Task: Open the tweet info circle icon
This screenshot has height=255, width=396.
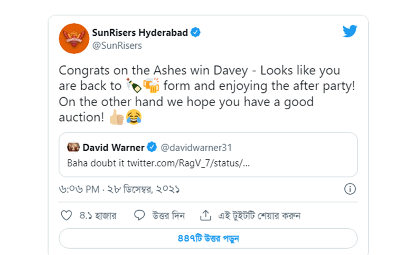Action: tap(350, 189)
